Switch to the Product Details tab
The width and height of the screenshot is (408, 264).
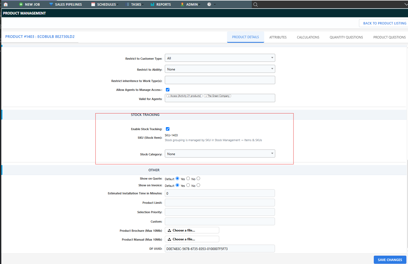coord(245,37)
